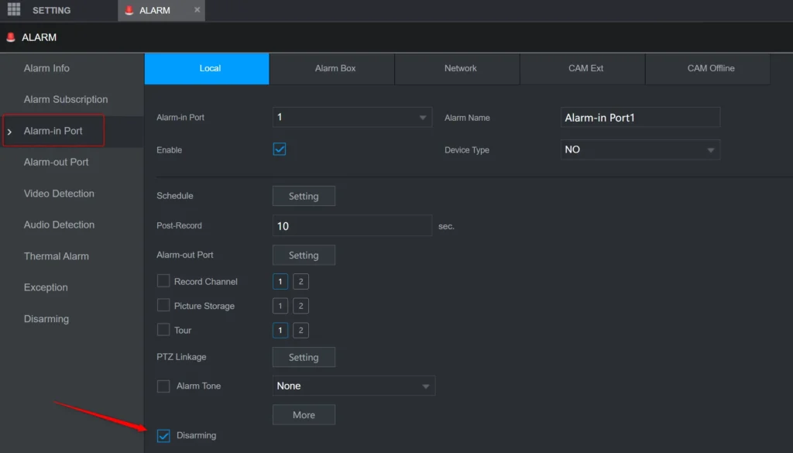793x453 pixels.
Task: Open the Device Type dropdown showing NO
Action: click(x=640, y=149)
